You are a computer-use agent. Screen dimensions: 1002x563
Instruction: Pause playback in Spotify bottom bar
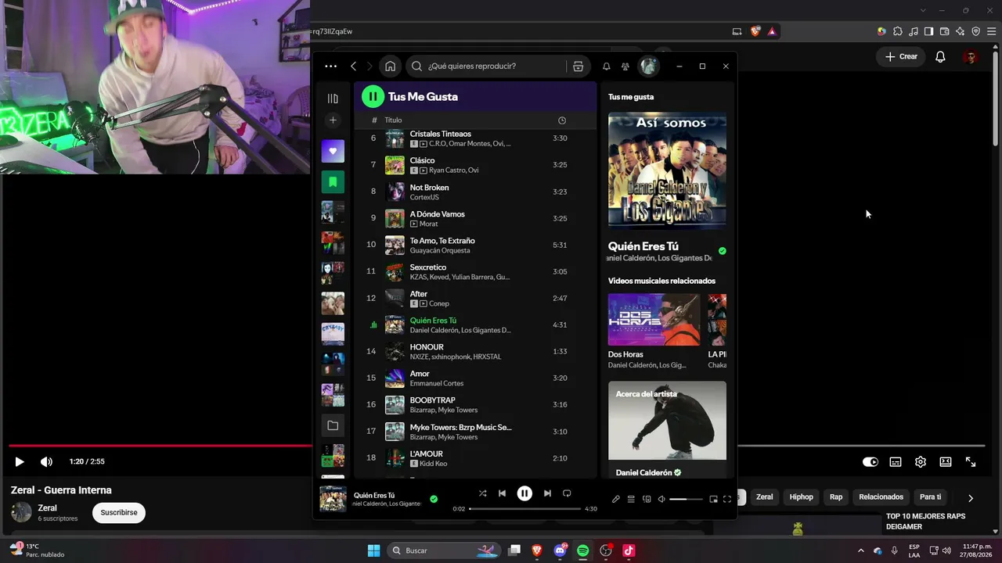pyautogui.click(x=524, y=493)
